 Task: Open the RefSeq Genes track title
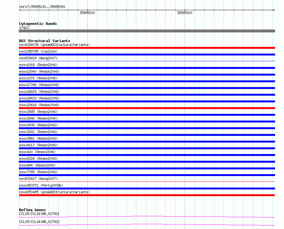[x=32, y=210]
